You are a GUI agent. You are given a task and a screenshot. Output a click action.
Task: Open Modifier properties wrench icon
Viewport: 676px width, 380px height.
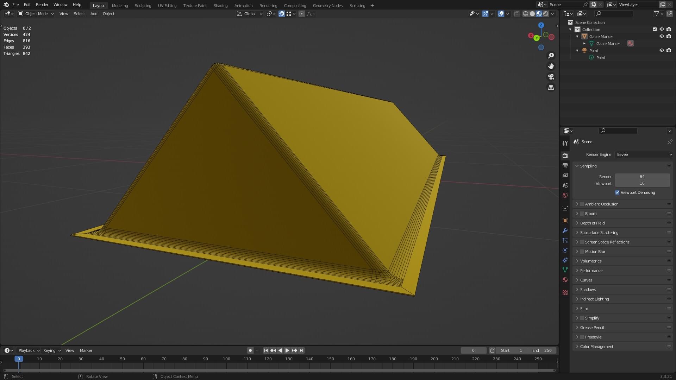(565, 231)
